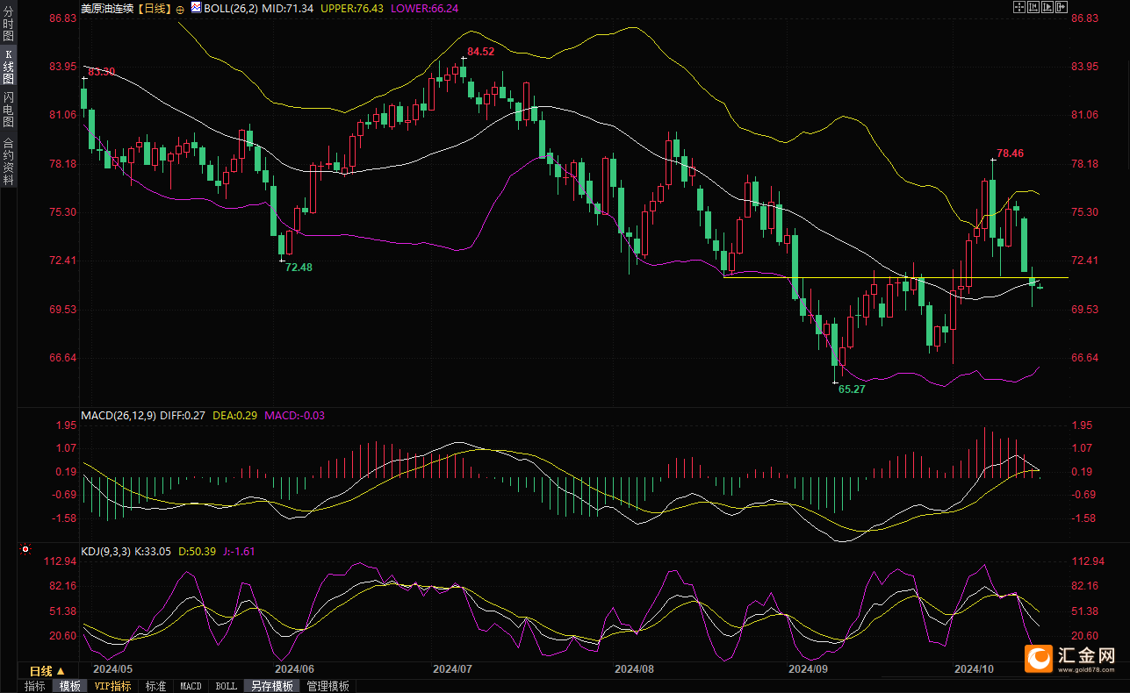1130x693 pixels.
Task: Click the circled plus icon beside 日线 title
Action: 180,9
